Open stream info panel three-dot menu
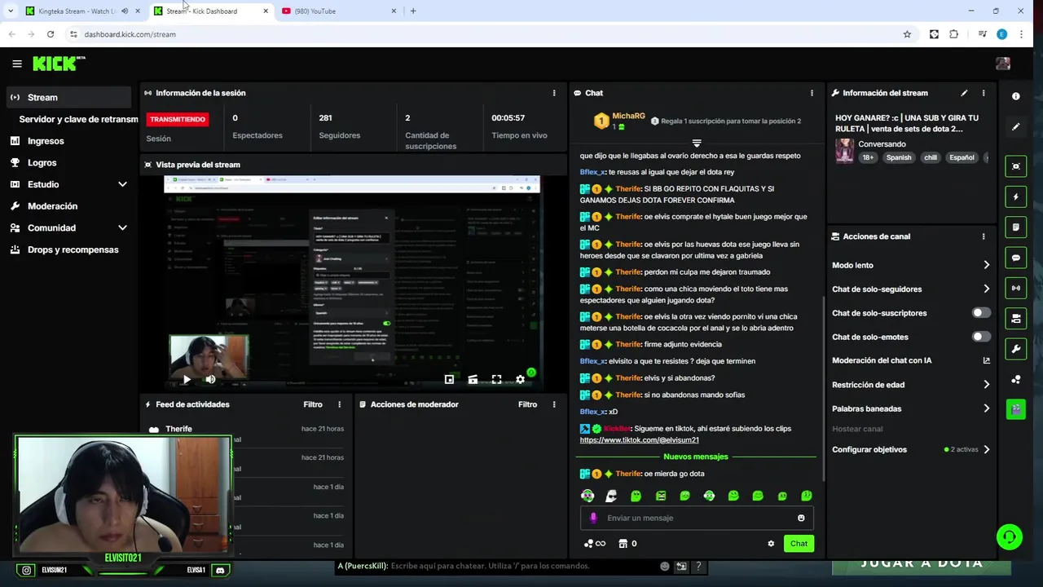Screen dimensions: 1043x587 click(x=984, y=93)
